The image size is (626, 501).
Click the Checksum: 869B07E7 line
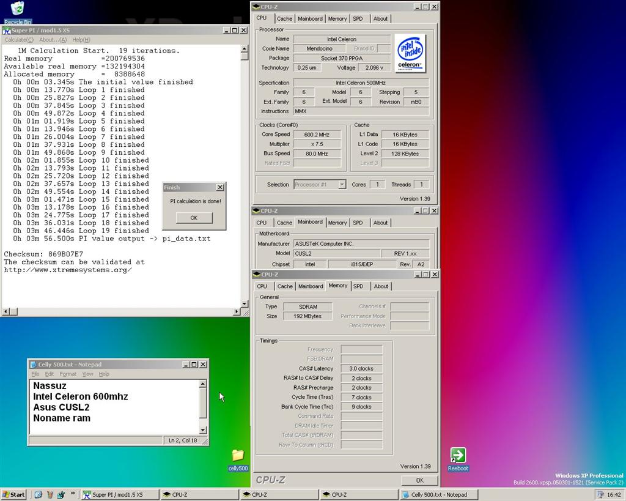point(43,254)
